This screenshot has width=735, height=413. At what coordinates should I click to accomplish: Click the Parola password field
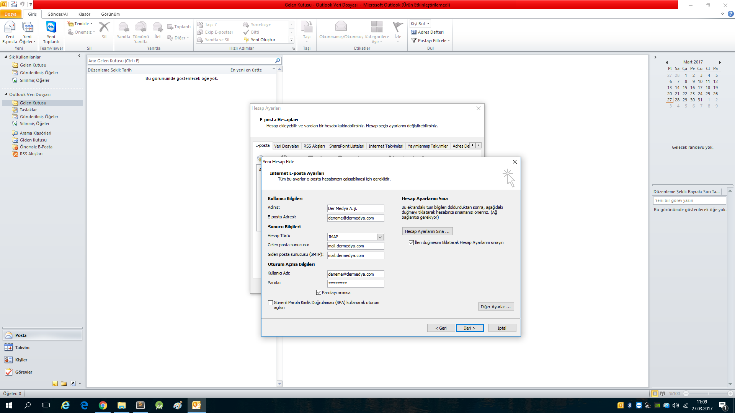point(356,284)
